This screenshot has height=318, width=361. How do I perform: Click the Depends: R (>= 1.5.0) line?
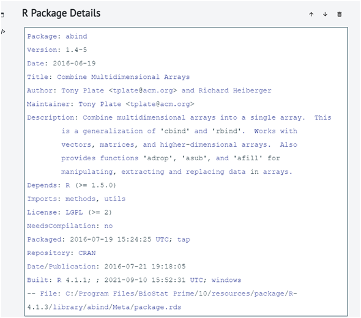tap(72, 185)
